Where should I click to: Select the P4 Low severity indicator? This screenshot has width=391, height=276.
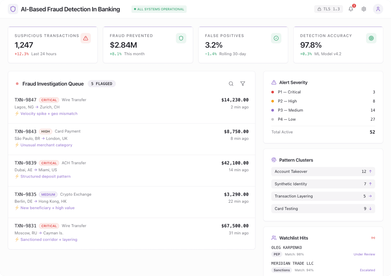click(272, 119)
